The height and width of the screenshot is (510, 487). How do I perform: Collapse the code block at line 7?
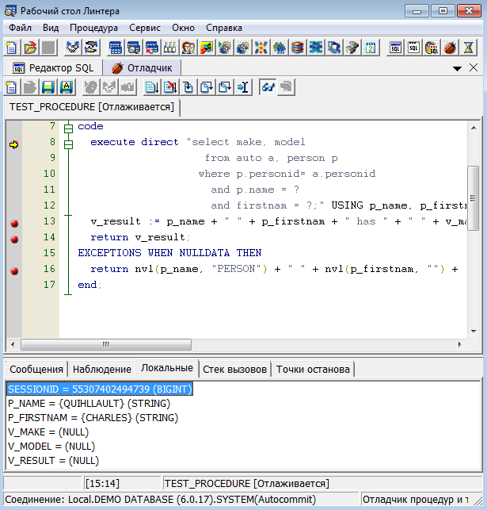coord(68,127)
